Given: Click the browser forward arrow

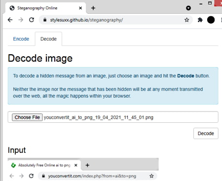Looking at the screenshot, I should click(x=21, y=20).
